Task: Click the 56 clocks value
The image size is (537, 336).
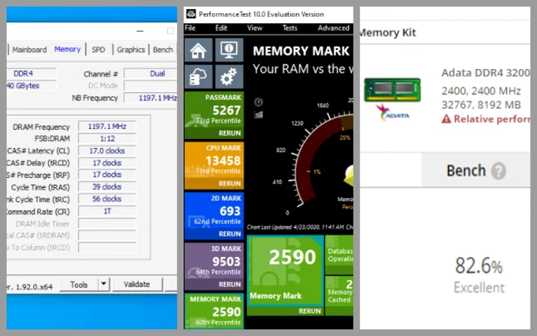Action: (107, 199)
